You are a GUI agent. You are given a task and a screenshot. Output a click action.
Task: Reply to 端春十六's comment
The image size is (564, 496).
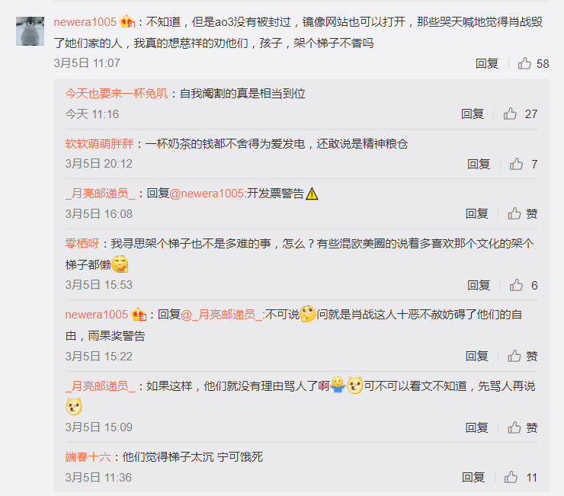point(473,477)
